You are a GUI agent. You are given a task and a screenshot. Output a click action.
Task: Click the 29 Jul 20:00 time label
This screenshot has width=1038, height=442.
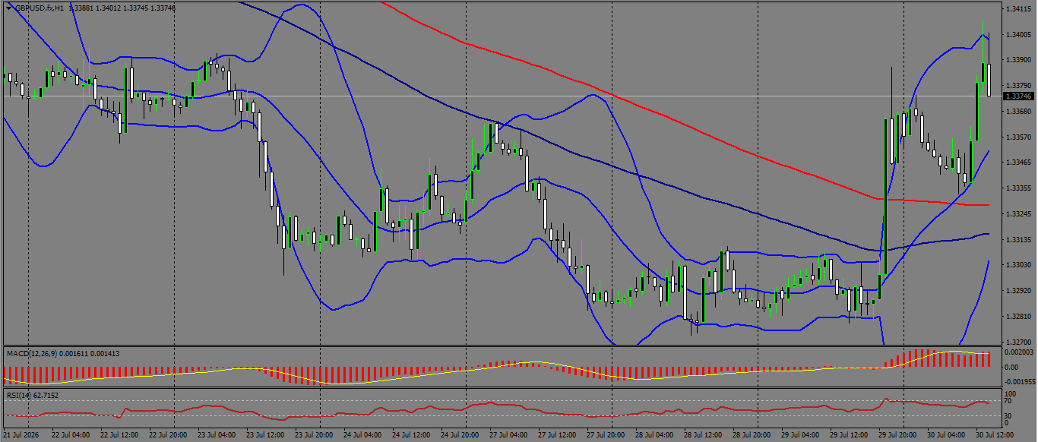[x=898, y=436]
